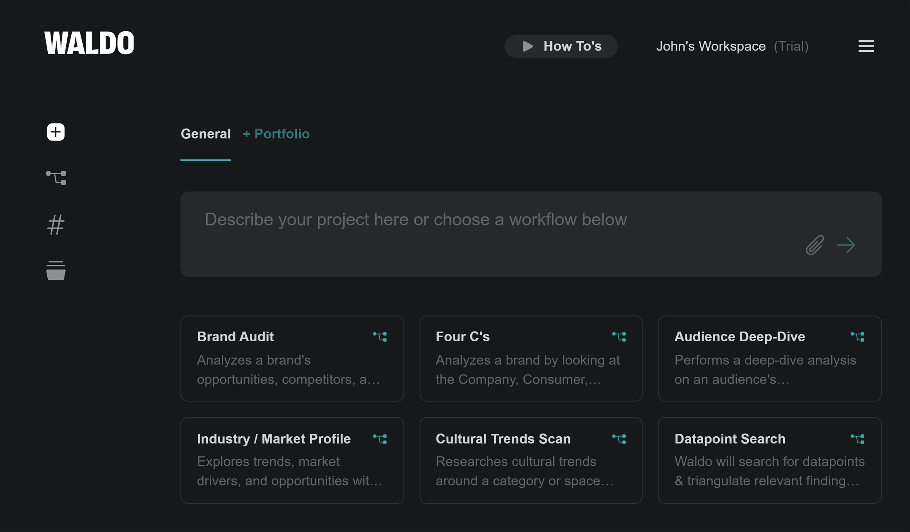Click the workflow icon on Four C's card
This screenshot has width=910, height=532.
pyautogui.click(x=619, y=337)
